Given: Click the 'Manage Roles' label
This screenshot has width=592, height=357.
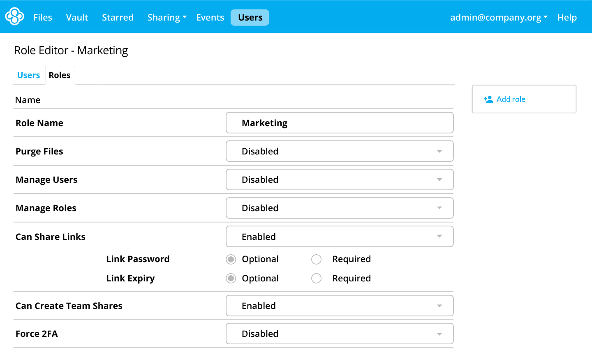Looking at the screenshot, I should point(46,208).
